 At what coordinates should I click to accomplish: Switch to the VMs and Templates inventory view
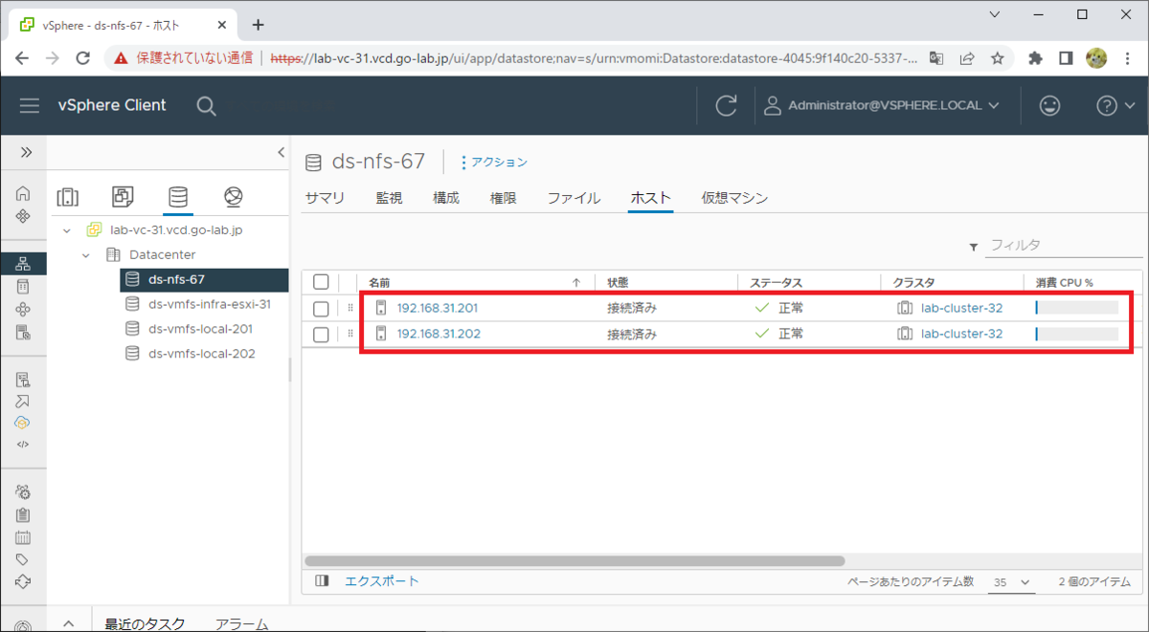coord(123,197)
